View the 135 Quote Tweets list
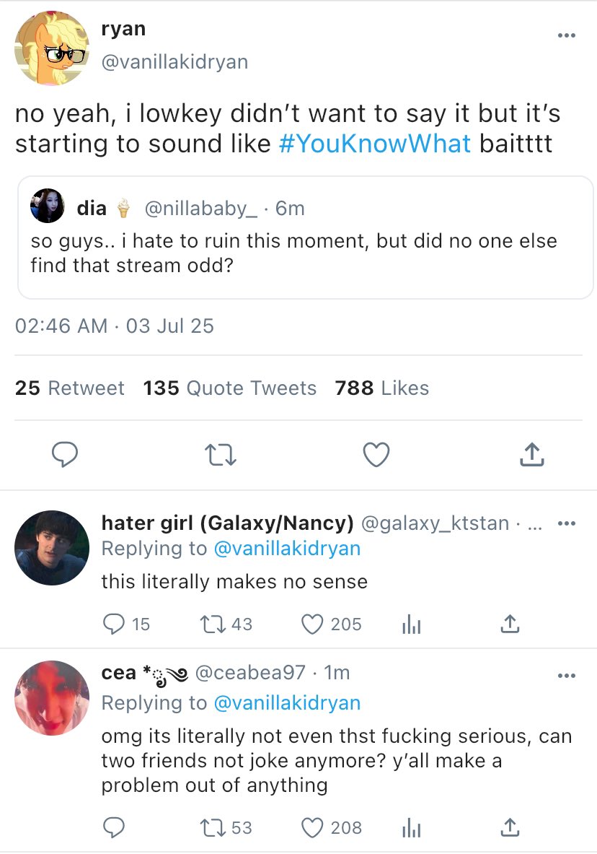 (229, 388)
